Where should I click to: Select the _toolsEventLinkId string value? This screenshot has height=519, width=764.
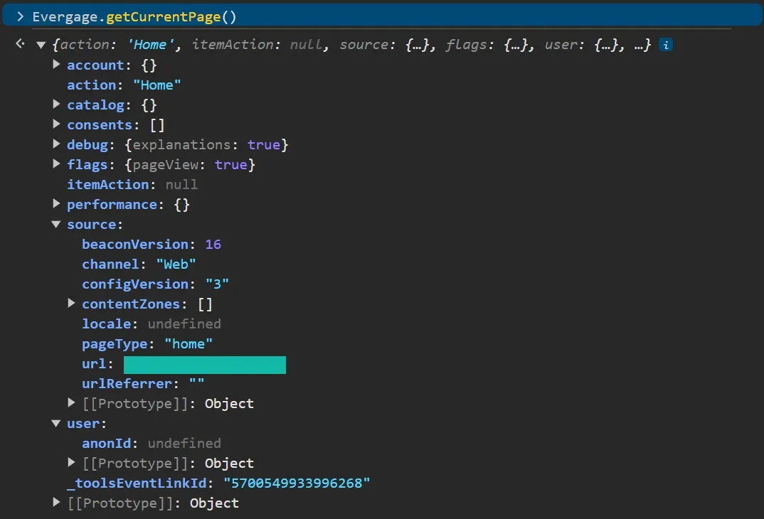[x=297, y=483]
